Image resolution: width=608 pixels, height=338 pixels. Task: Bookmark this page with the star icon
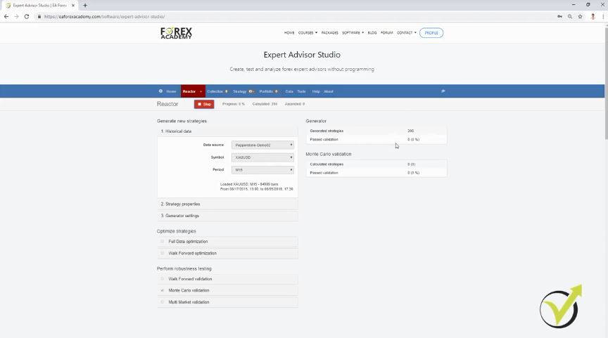(x=580, y=17)
